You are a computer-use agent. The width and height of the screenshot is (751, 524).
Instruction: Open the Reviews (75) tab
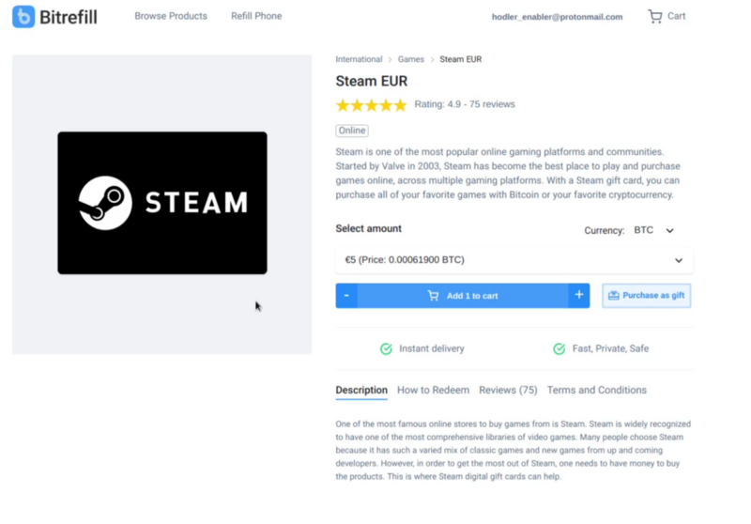[508, 390]
